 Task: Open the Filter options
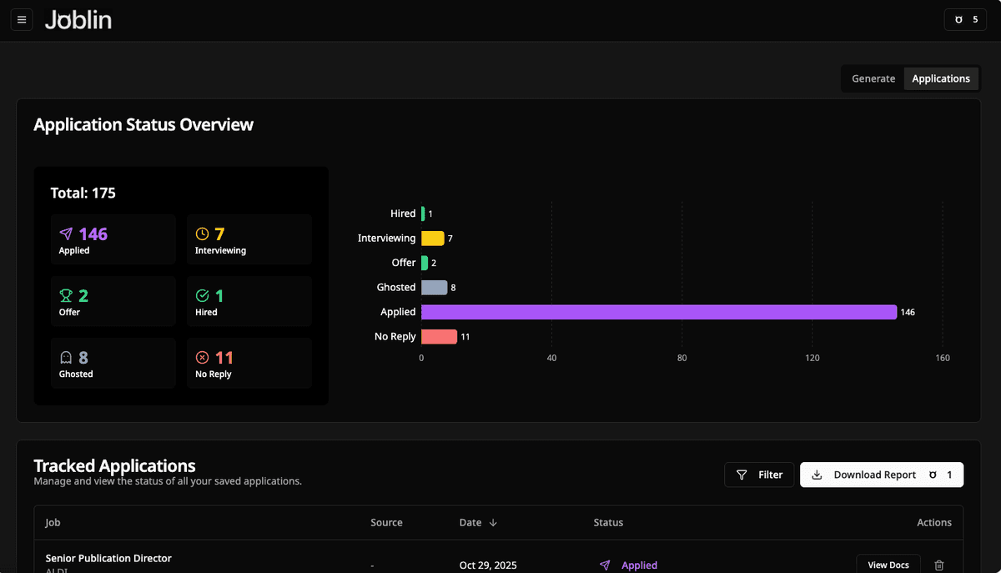click(x=758, y=475)
